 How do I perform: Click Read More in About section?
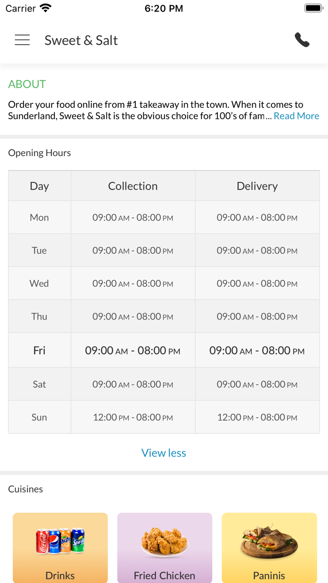click(x=296, y=116)
